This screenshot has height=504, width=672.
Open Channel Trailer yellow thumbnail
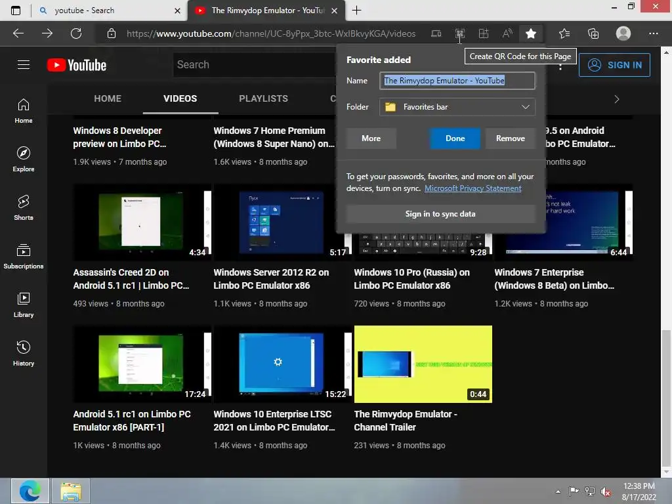click(423, 364)
